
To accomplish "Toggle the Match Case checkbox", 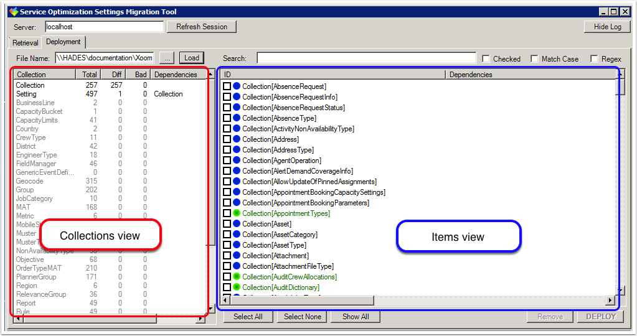I will [x=534, y=59].
